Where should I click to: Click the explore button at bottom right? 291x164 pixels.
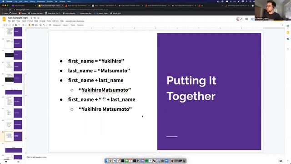(281, 161)
